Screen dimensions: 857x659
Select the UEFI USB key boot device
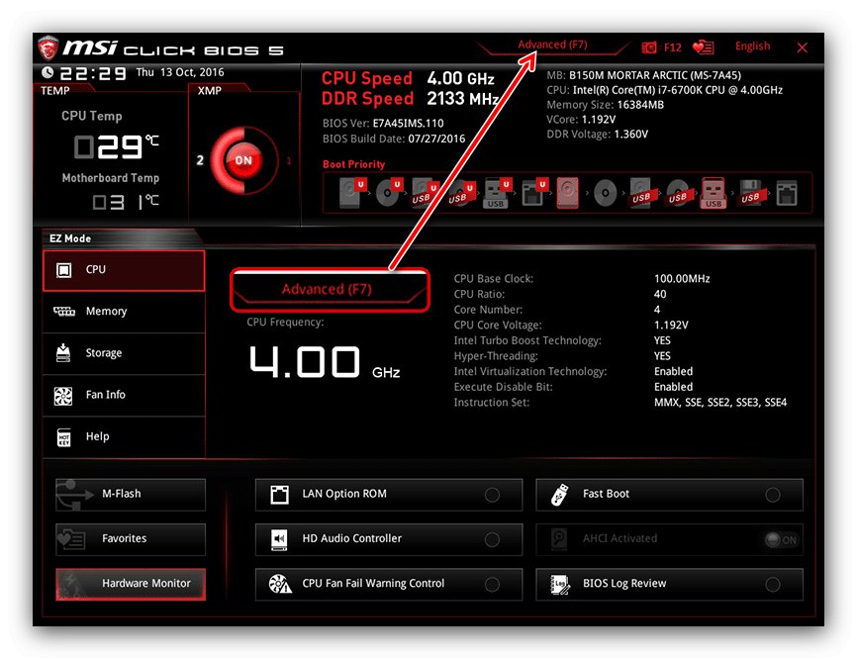coord(496,192)
